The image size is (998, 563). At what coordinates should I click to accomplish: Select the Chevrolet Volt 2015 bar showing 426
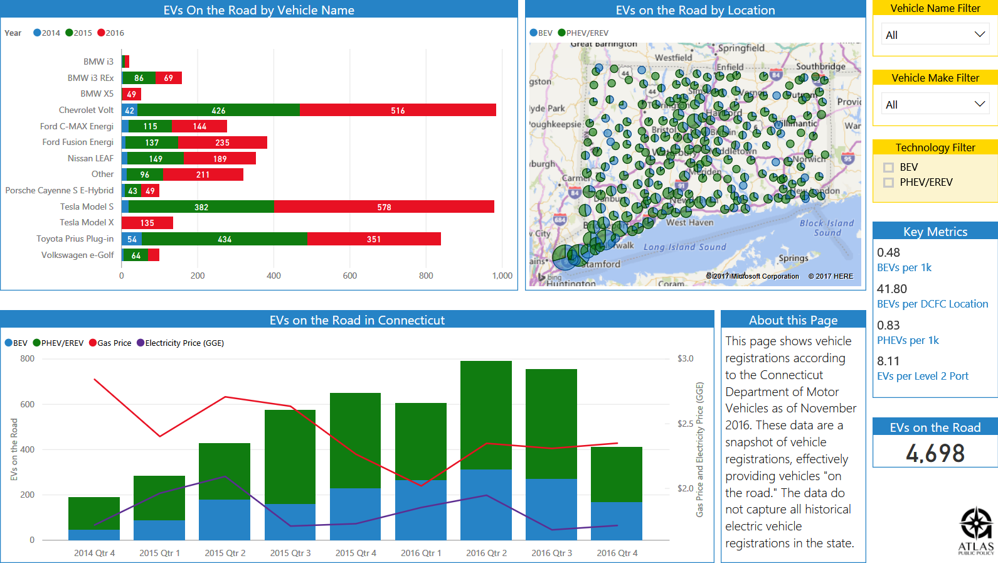pos(218,110)
